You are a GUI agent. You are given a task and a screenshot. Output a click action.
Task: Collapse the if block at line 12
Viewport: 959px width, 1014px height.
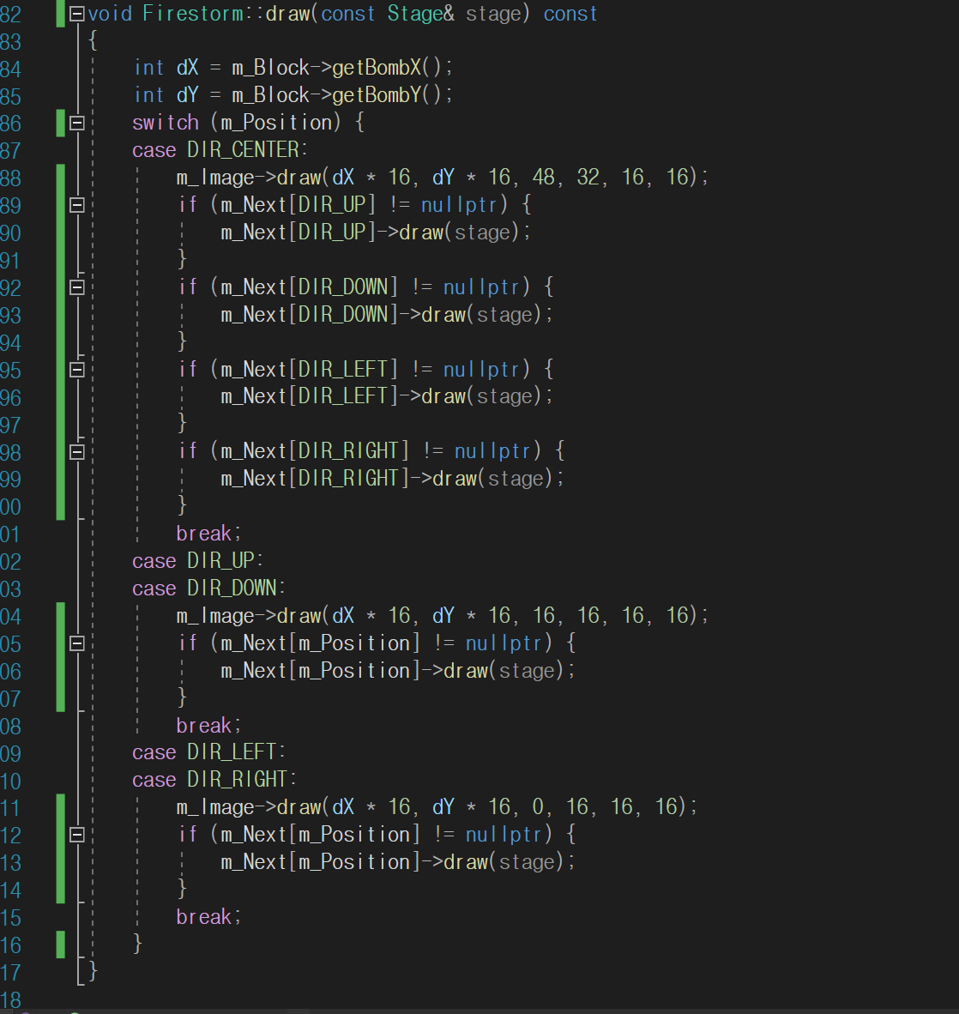click(77, 835)
